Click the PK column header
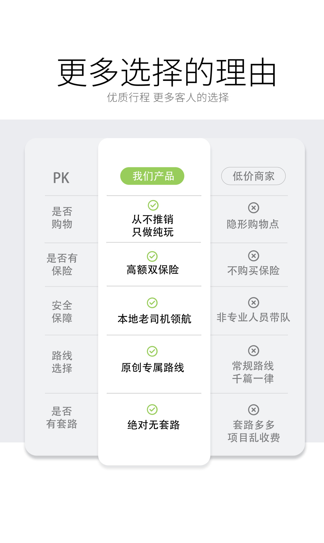The image size is (324, 543). pyautogui.click(x=61, y=178)
